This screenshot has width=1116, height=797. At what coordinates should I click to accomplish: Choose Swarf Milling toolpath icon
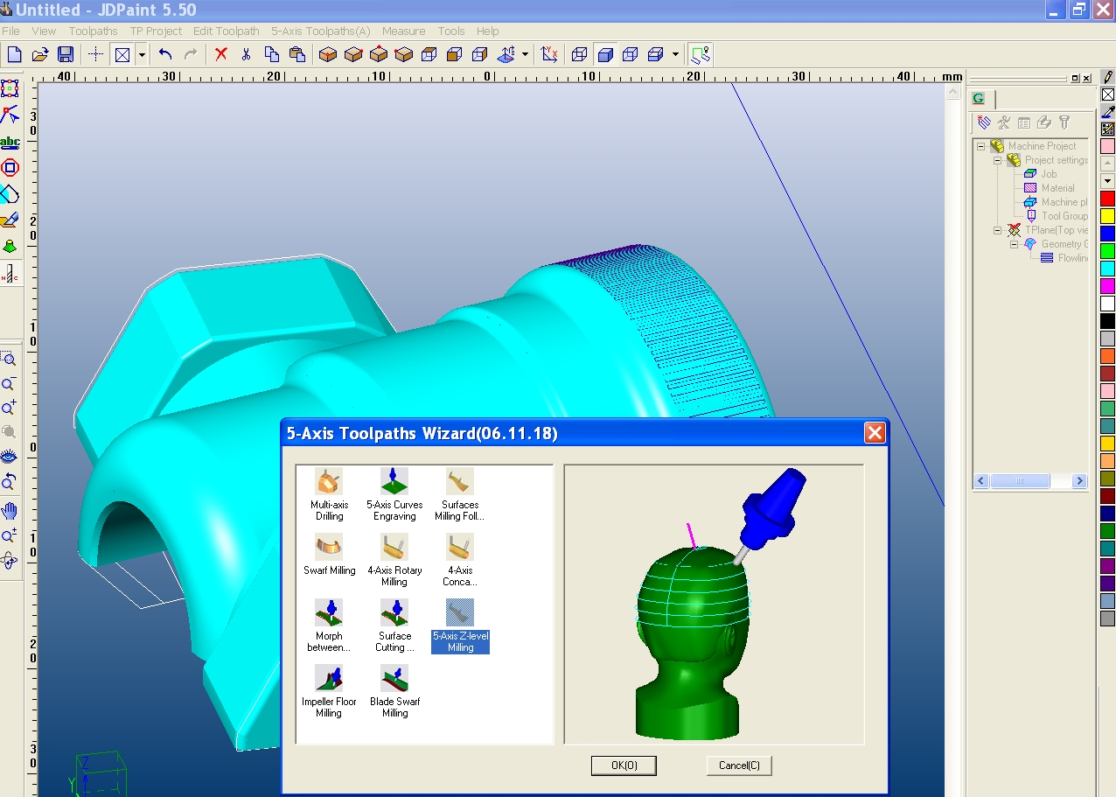click(x=329, y=555)
